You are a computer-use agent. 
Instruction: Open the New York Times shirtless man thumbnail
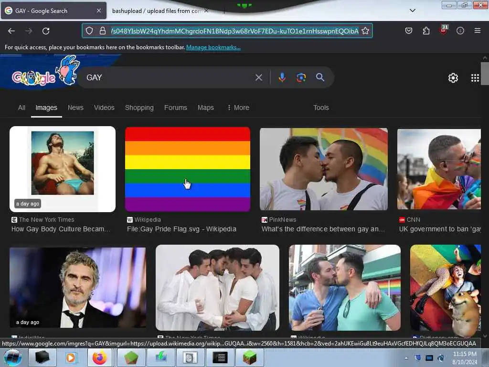pos(63,169)
